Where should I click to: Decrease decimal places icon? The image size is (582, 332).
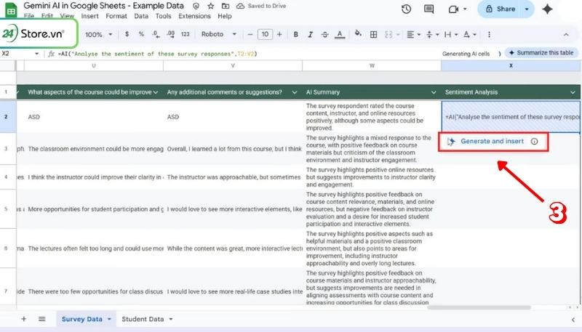coord(156,34)
